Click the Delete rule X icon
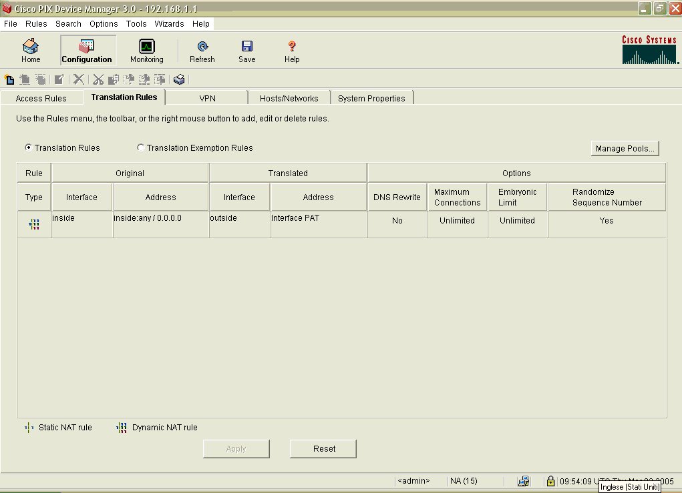 (x=78, y=79)
